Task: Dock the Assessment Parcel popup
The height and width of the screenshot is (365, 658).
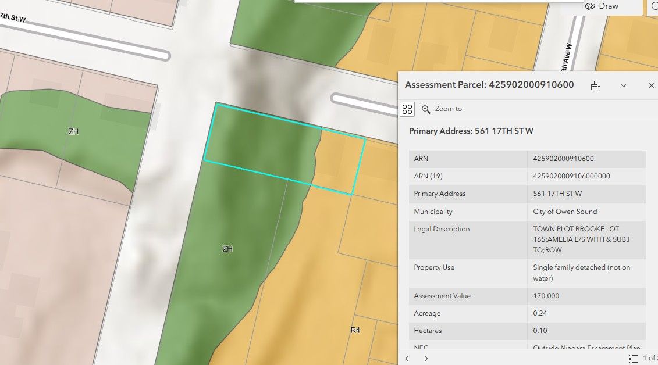Action: tap(595, 85)
